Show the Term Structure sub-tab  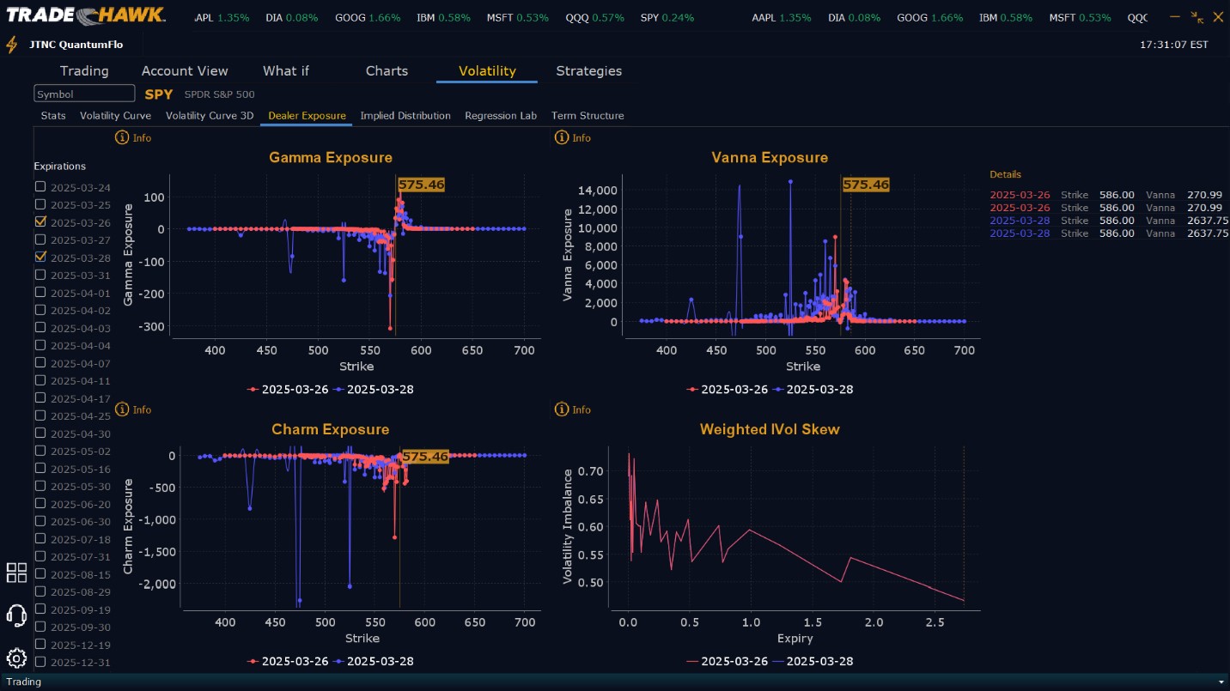pyautogui.click(x=588, y=116)
